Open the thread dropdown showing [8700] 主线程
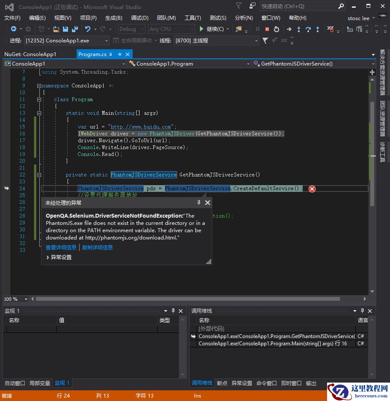The width and height of the screenshot is (390, 401). click(x=256, y=41)
